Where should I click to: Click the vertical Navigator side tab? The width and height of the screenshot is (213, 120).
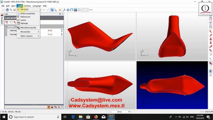coord(2,19)
